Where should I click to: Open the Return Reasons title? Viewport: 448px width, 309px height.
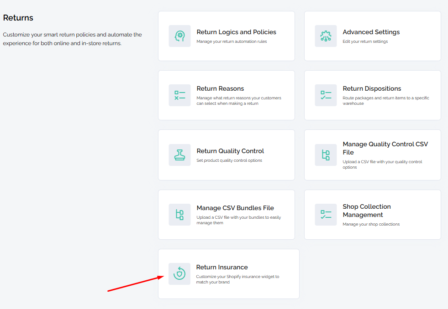point(220,88)
